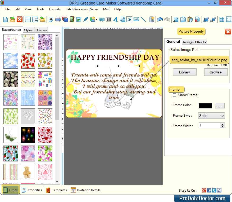Increase Frame Width with up stepper arrow

(x=222, y=124)
